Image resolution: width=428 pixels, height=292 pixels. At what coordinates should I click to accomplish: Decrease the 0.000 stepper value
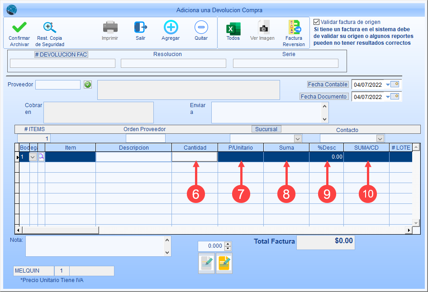click(x=228, y=248)
